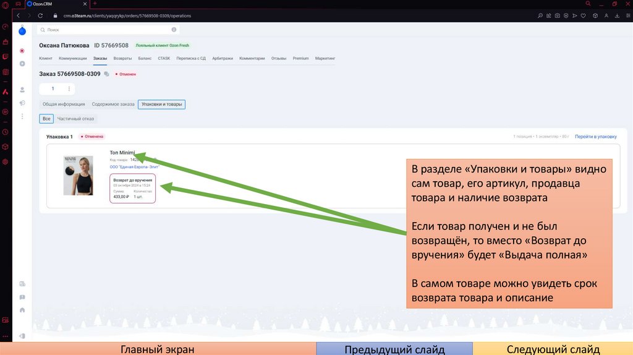Open the 'Заказы' tab
The width and height of the screenshot is (633, 355).
(100, 59)
